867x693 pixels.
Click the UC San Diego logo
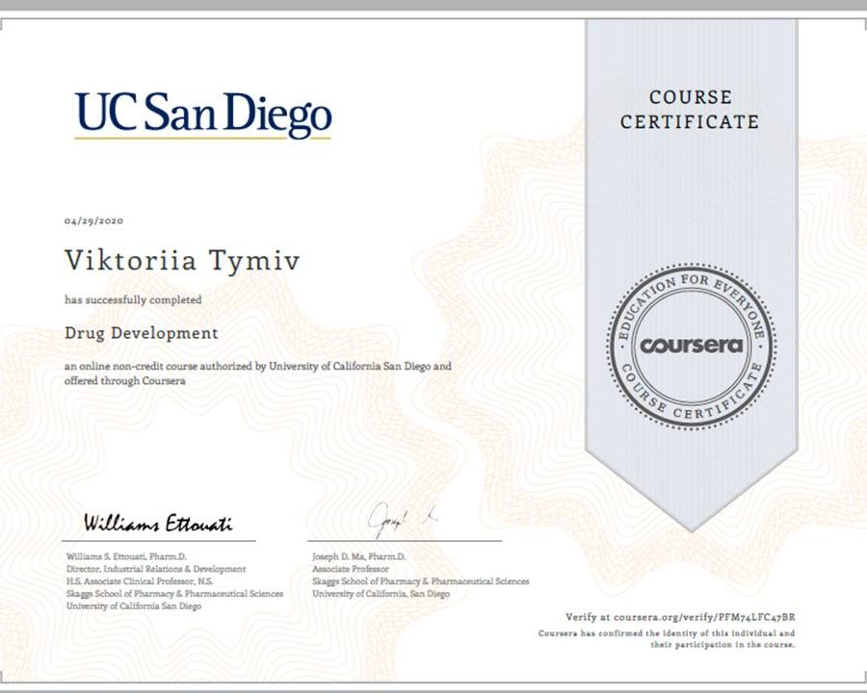pyautogui.click(x=203, y=114)
